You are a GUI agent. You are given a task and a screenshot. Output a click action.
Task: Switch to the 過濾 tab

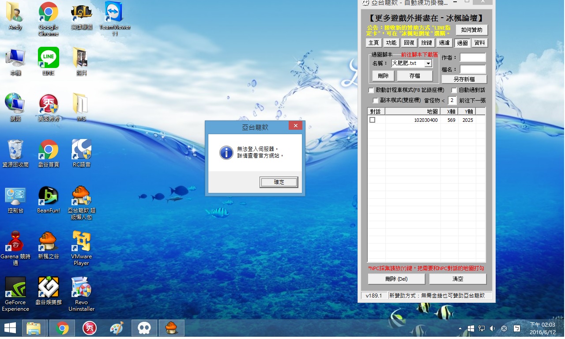[x=444, y=43]
